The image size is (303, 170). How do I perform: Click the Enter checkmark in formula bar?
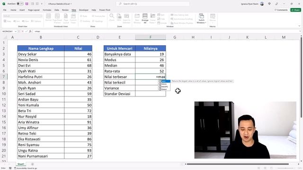coord(27,31)
